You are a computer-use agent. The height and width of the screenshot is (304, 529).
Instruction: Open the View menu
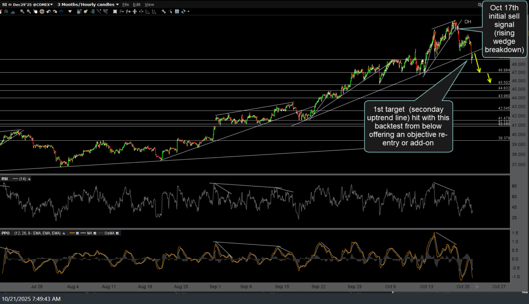pos(149,4)
